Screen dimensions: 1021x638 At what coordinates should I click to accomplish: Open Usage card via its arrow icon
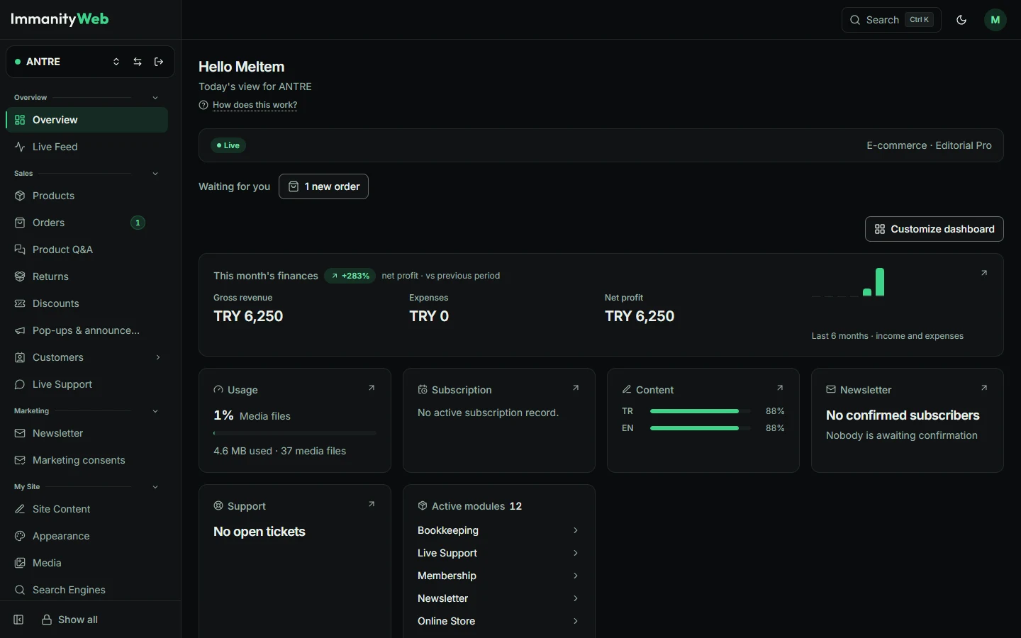pyautogui.click(x=372, y=388)
